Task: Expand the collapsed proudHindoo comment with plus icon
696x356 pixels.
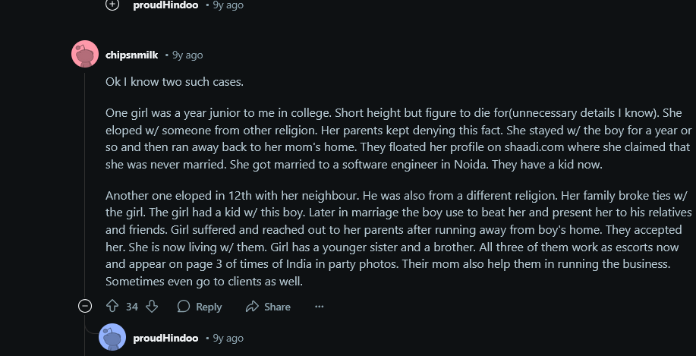Action: (x=113, y=5)
